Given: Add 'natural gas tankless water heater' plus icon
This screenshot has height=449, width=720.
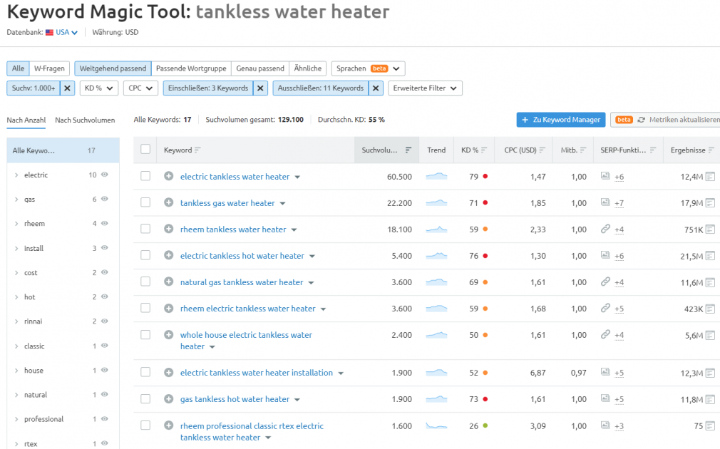Looking at the screenshot, I should click(168, 282).
